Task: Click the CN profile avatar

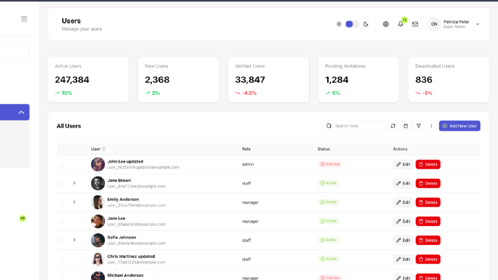Action: click(x=434, y=24)
